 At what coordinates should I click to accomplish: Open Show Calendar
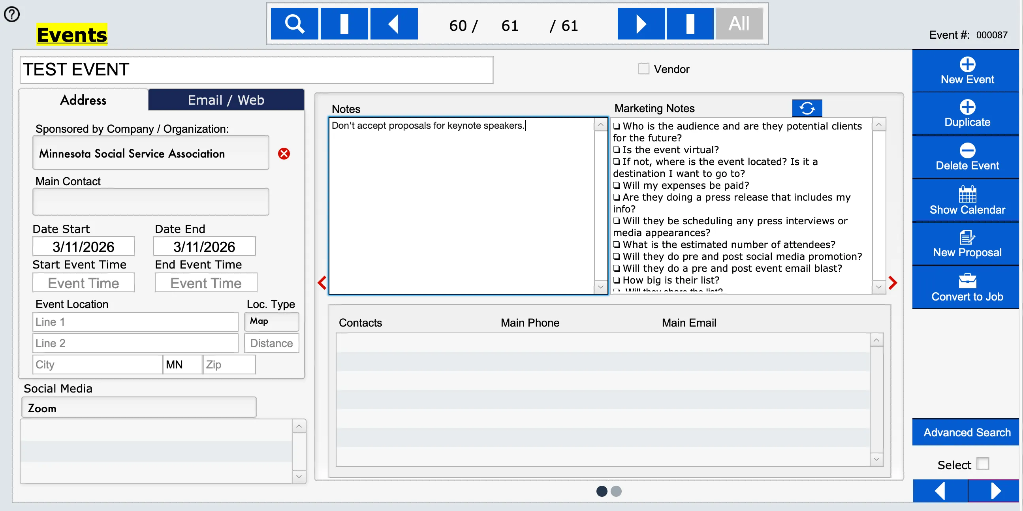(967, 201)
